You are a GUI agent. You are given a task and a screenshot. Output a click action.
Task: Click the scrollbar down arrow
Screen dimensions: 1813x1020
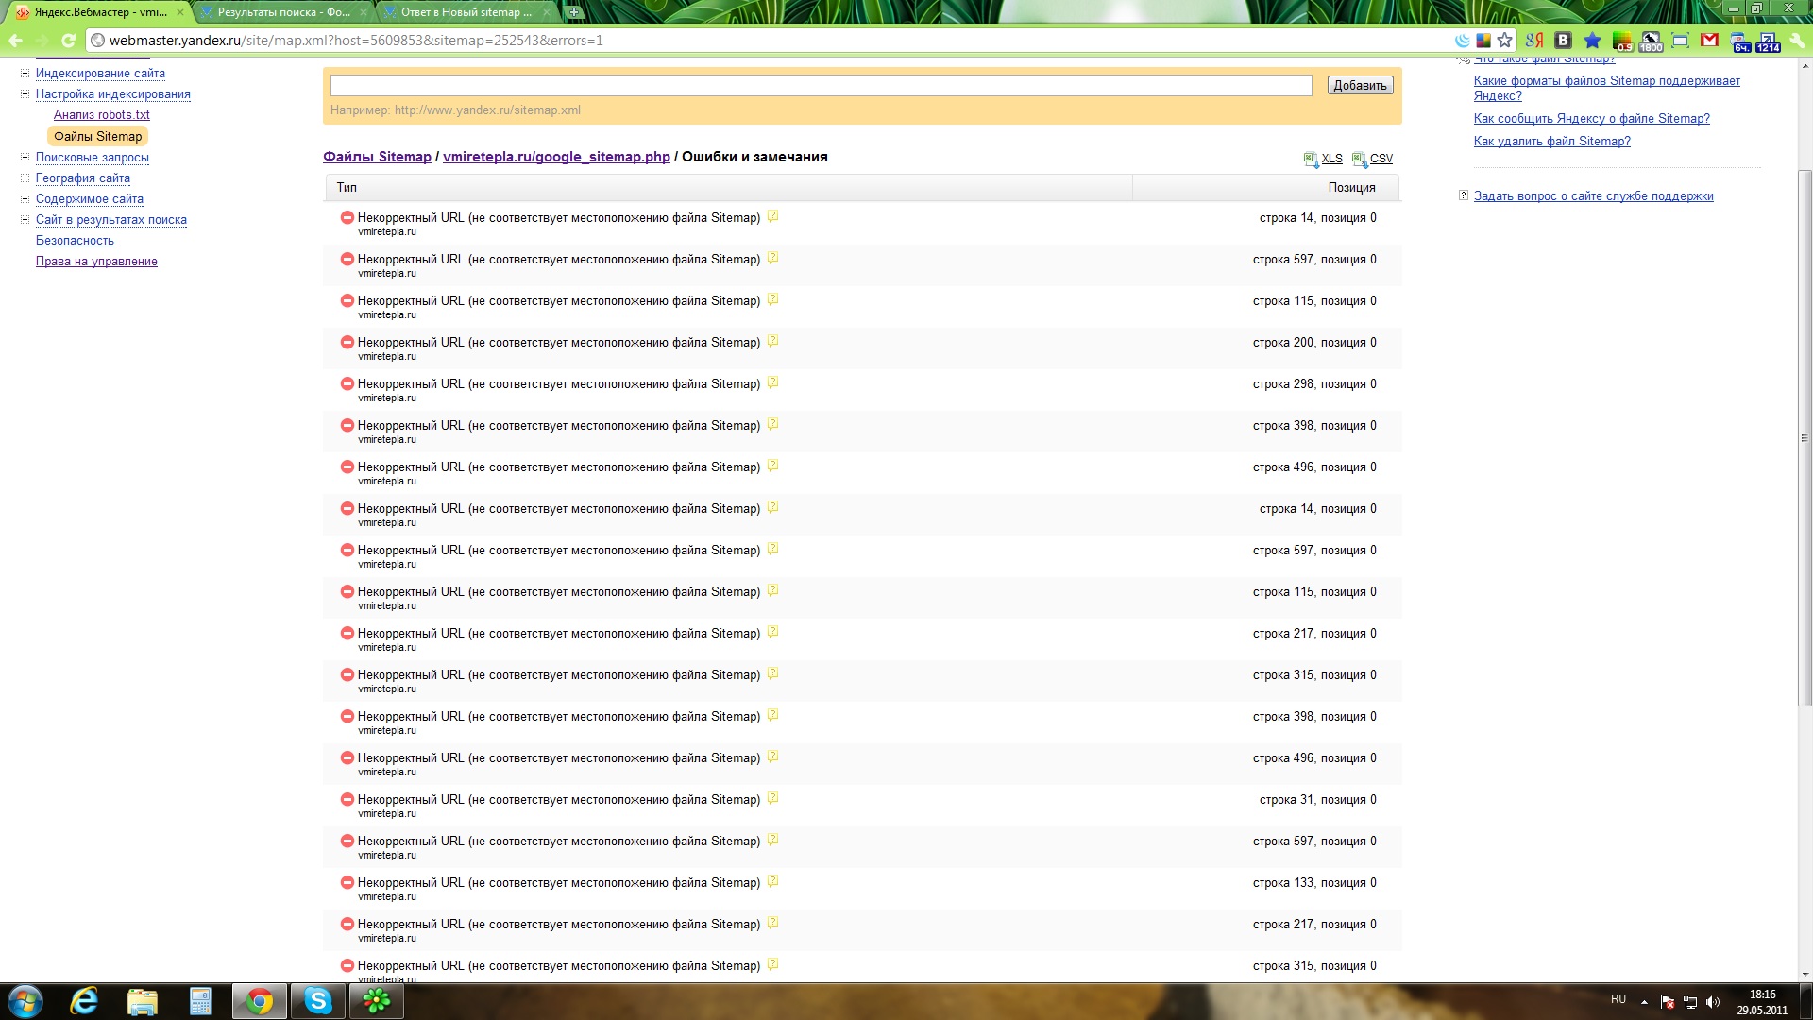(1805, 974)
